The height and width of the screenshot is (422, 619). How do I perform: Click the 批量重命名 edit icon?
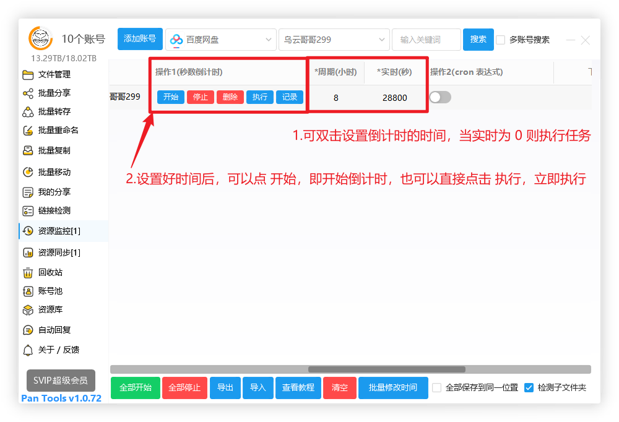point(28,131)
